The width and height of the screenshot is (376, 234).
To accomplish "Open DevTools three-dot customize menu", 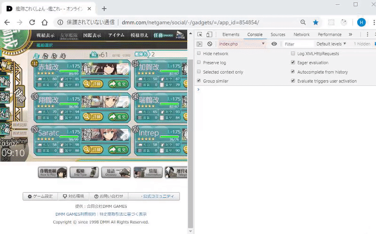I will coord(368,34).
